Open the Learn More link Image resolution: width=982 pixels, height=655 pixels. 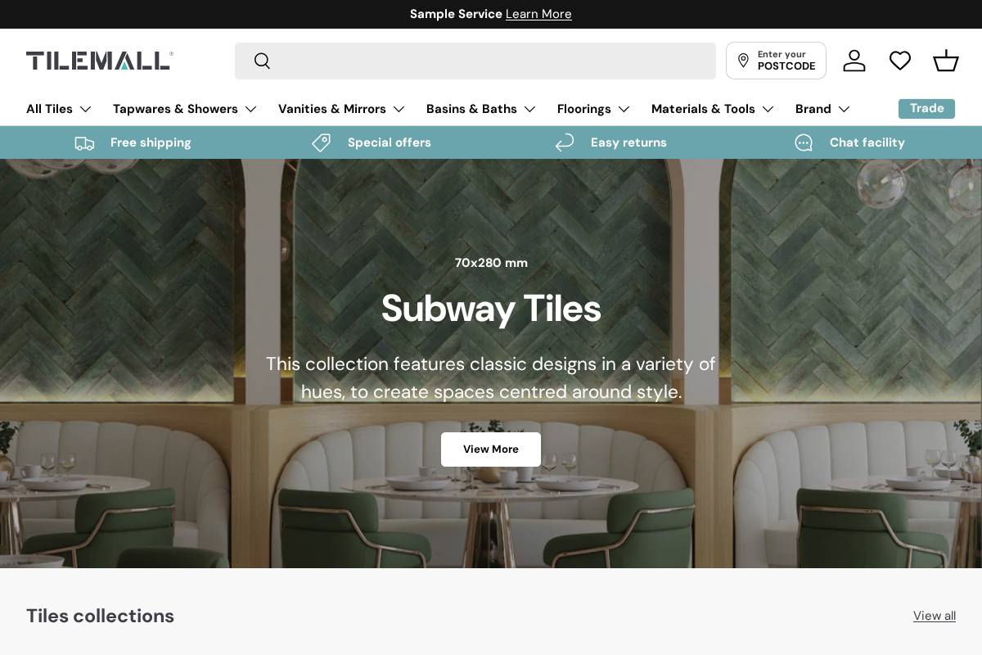tap(538, 14)
